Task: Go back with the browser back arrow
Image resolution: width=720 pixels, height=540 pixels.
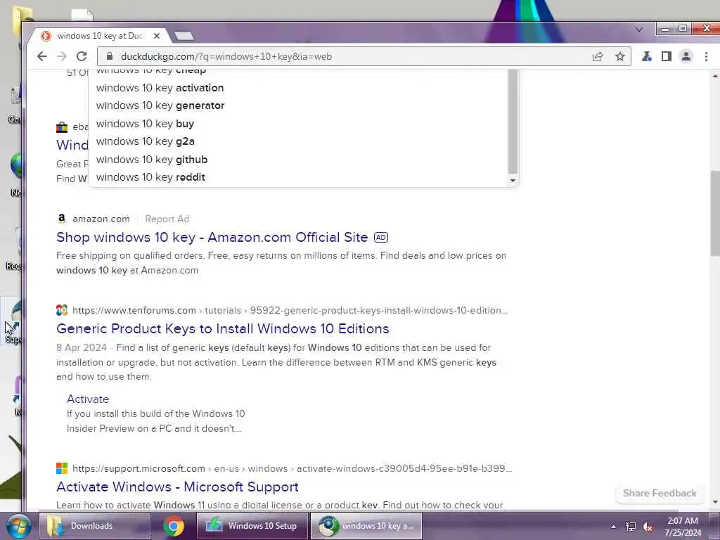Action: [41, 56]
